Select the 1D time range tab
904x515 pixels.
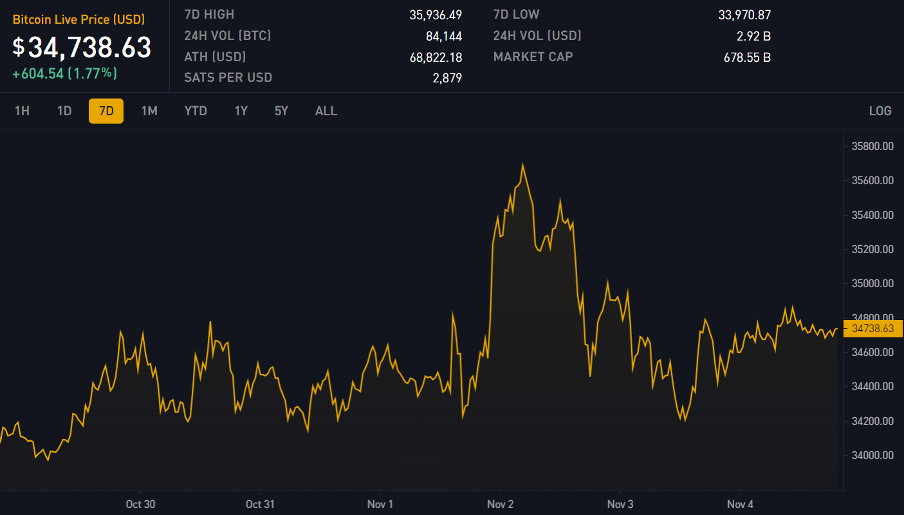[x=64, y=111]
